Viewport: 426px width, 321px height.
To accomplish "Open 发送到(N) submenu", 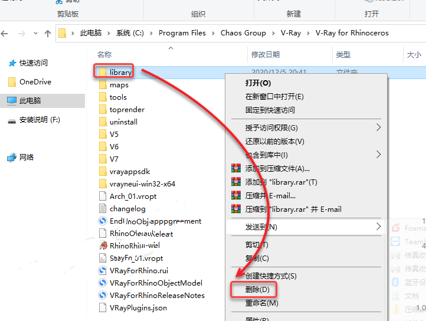I will [306, 227].
